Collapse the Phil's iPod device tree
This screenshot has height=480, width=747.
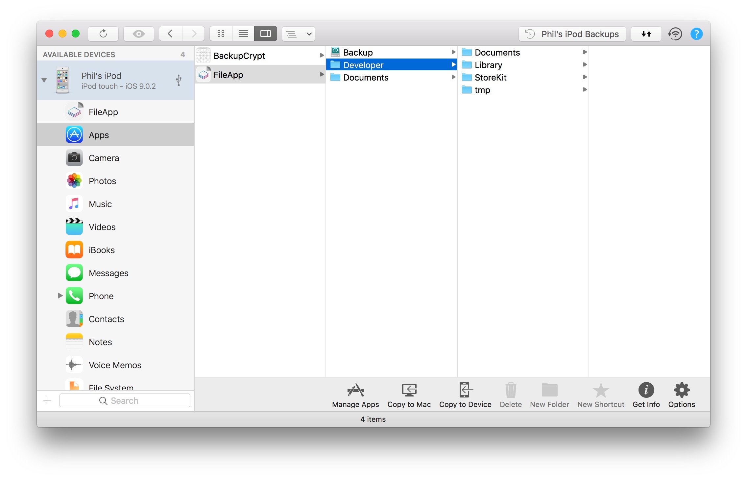(44, 80)
